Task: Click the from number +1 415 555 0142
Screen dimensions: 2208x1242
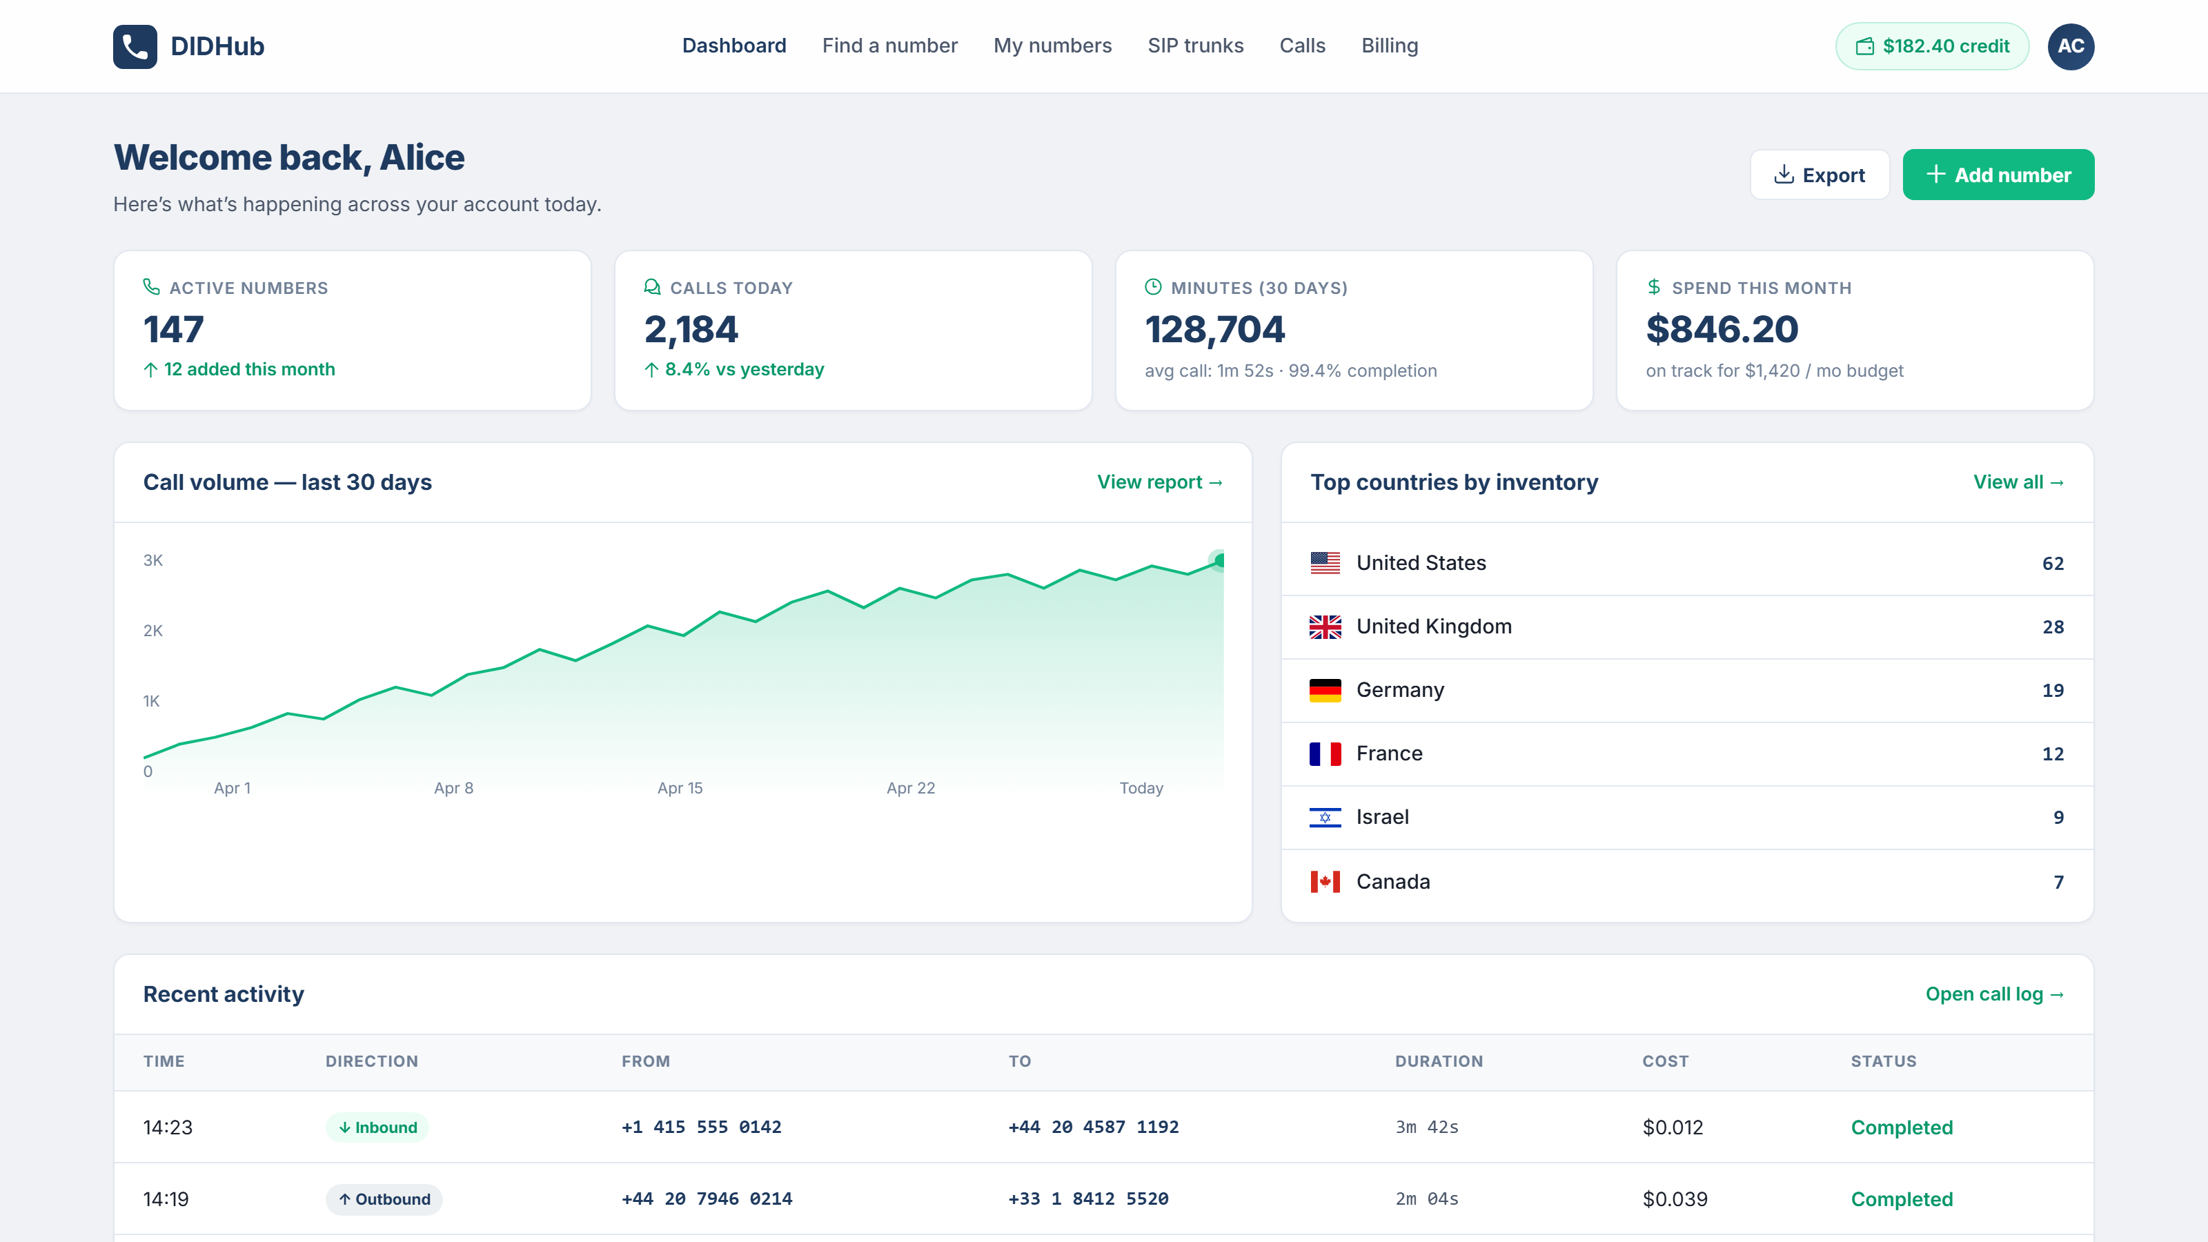Action: [701, 1127]
